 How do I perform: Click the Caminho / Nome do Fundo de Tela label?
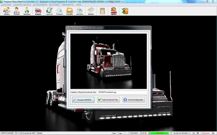click(83, 92)
